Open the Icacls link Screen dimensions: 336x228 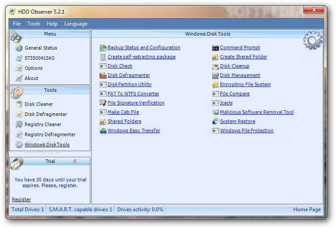point(226,103)
